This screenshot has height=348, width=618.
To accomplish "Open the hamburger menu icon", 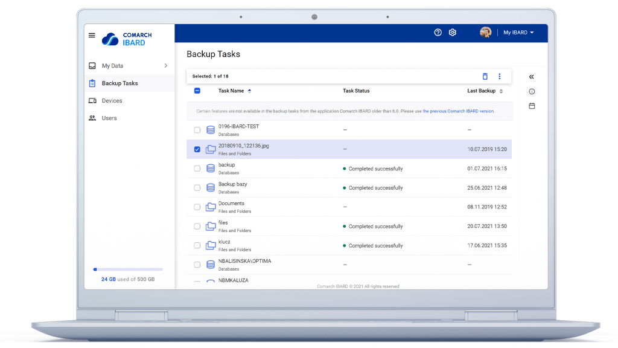I will coord(92,35).
